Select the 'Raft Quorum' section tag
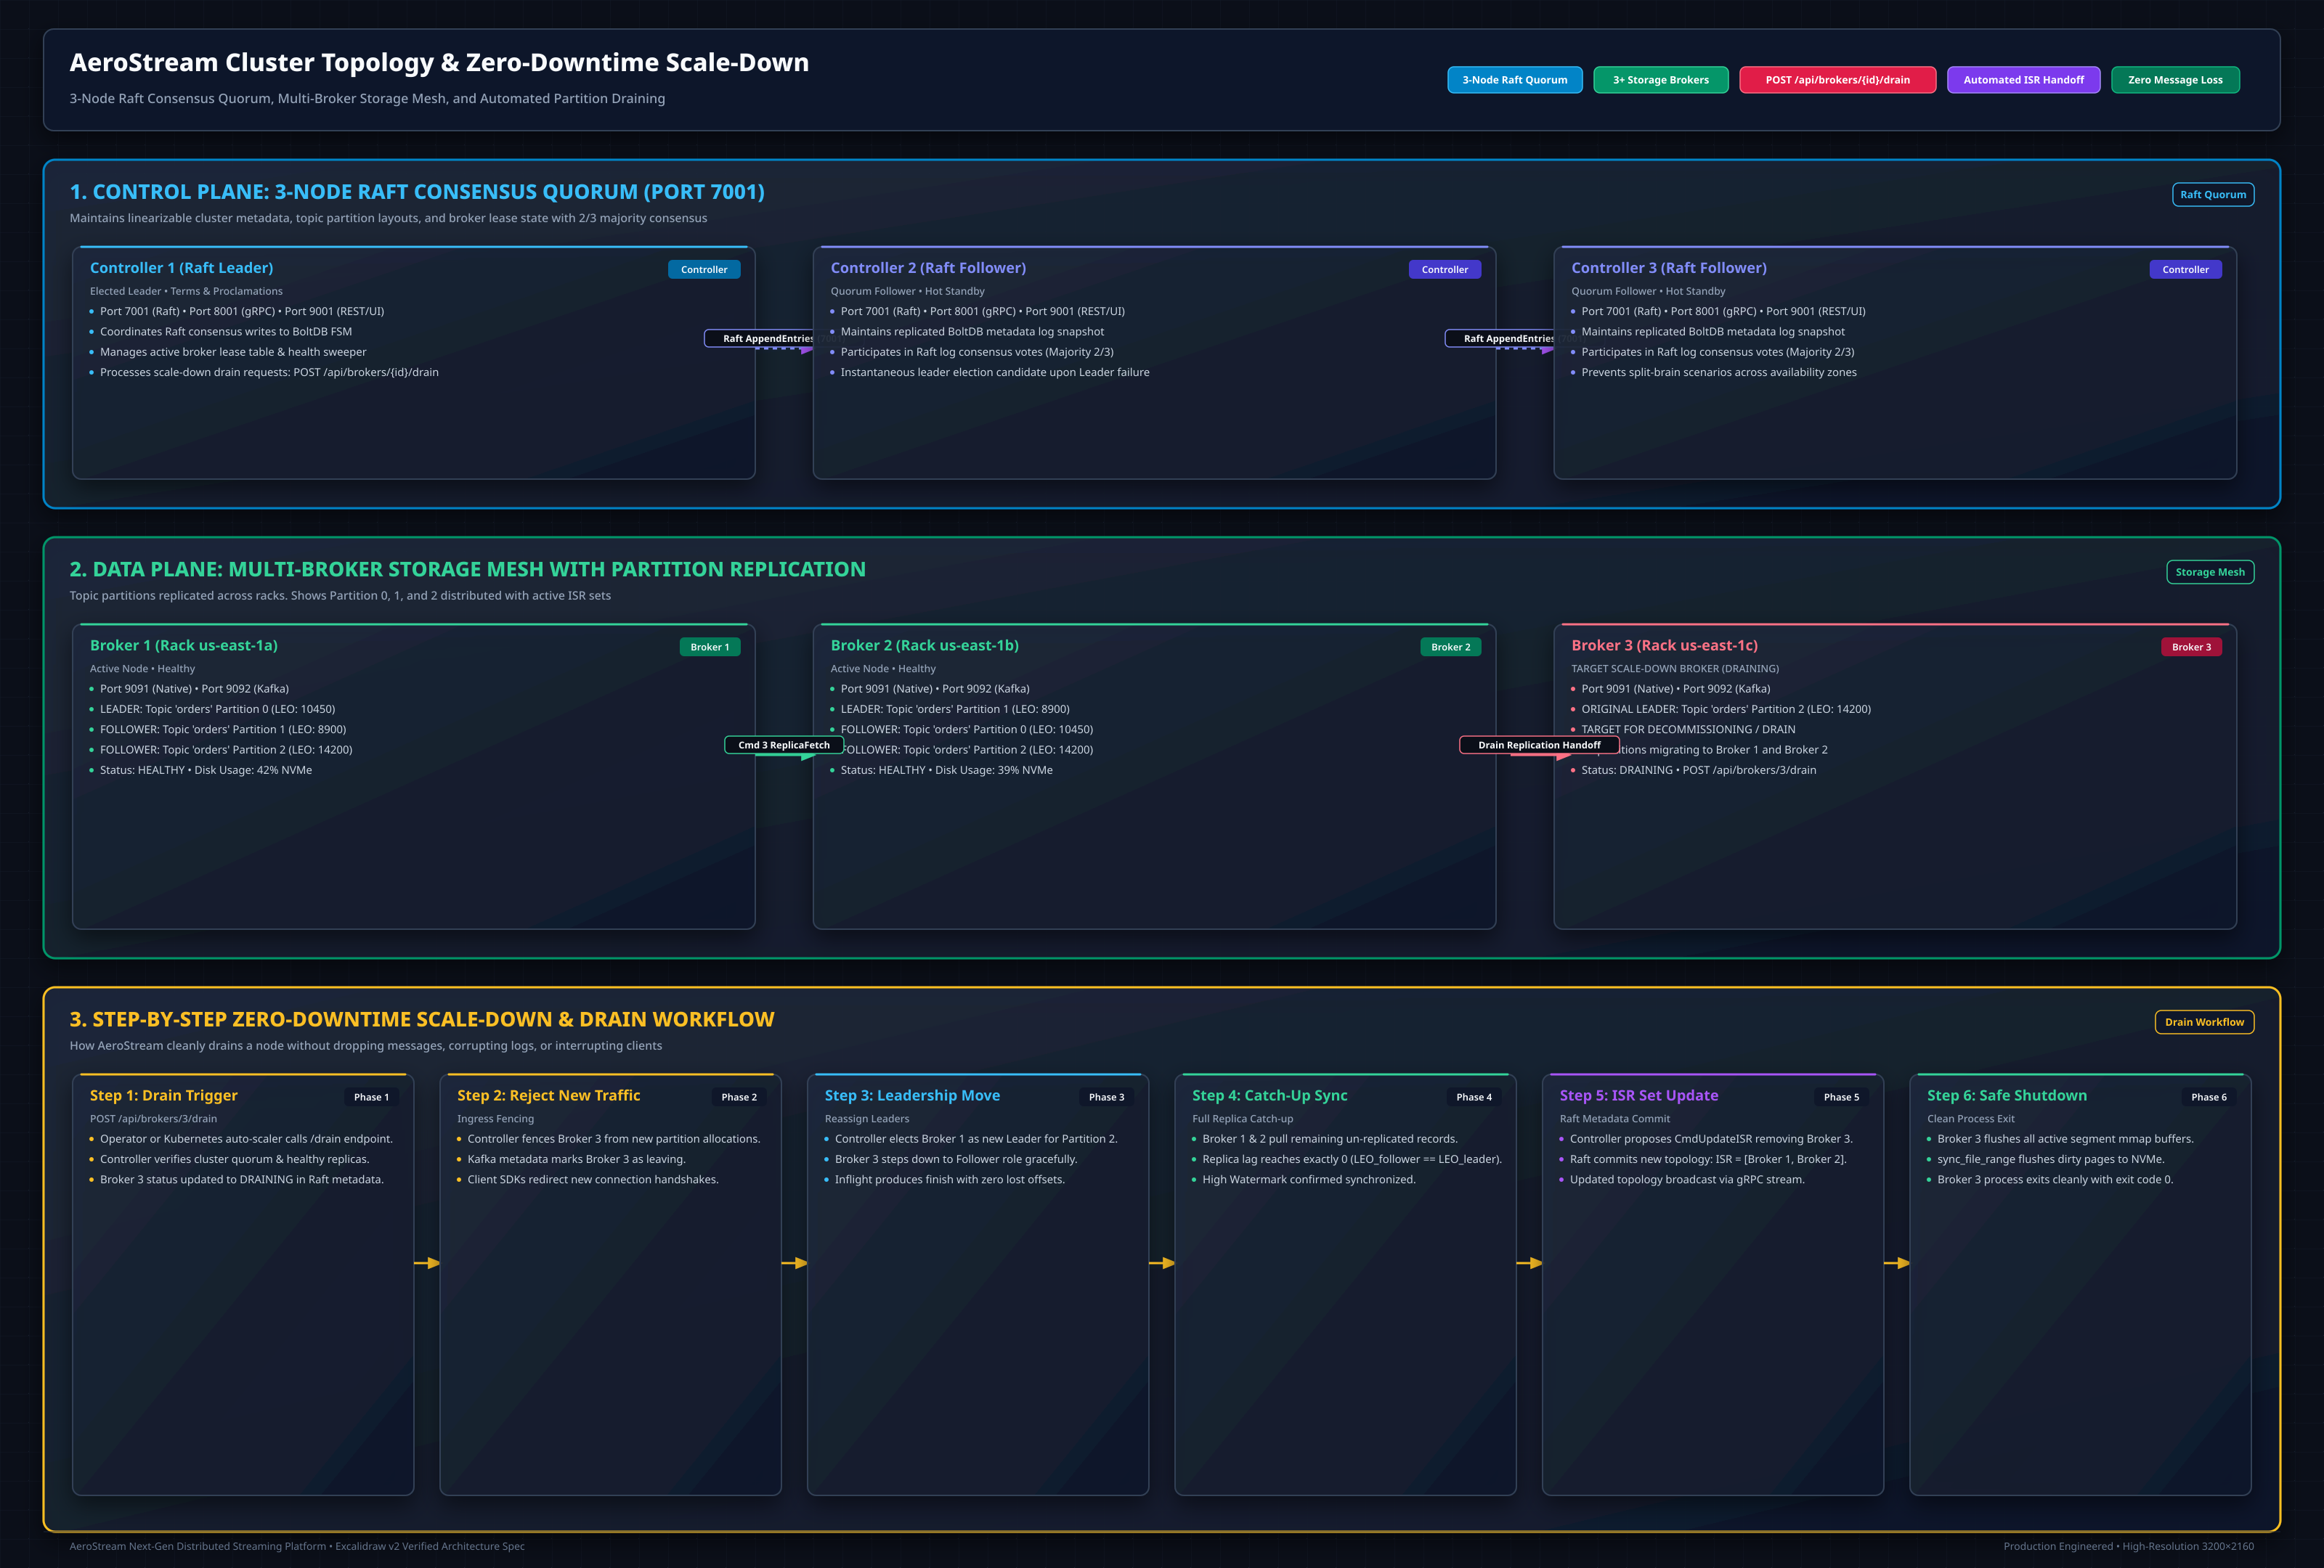The image size is (2324, 1568). (x=2213, y=195)
